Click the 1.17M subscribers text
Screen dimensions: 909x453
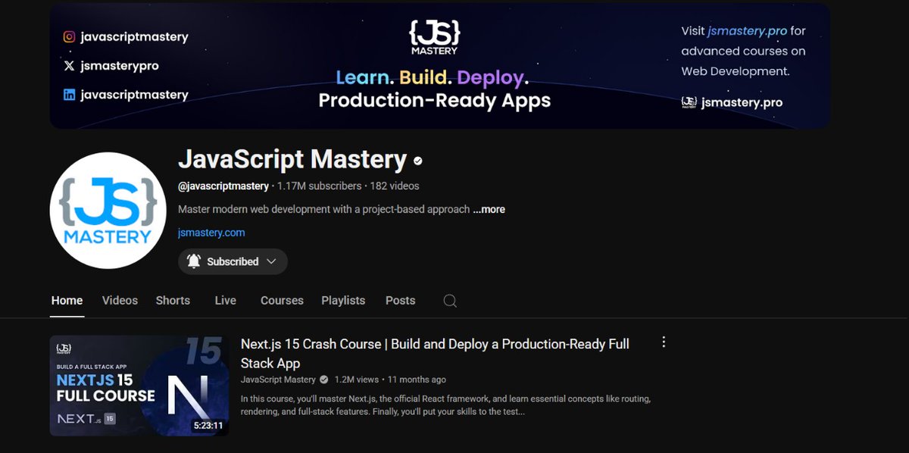(319, 186)
